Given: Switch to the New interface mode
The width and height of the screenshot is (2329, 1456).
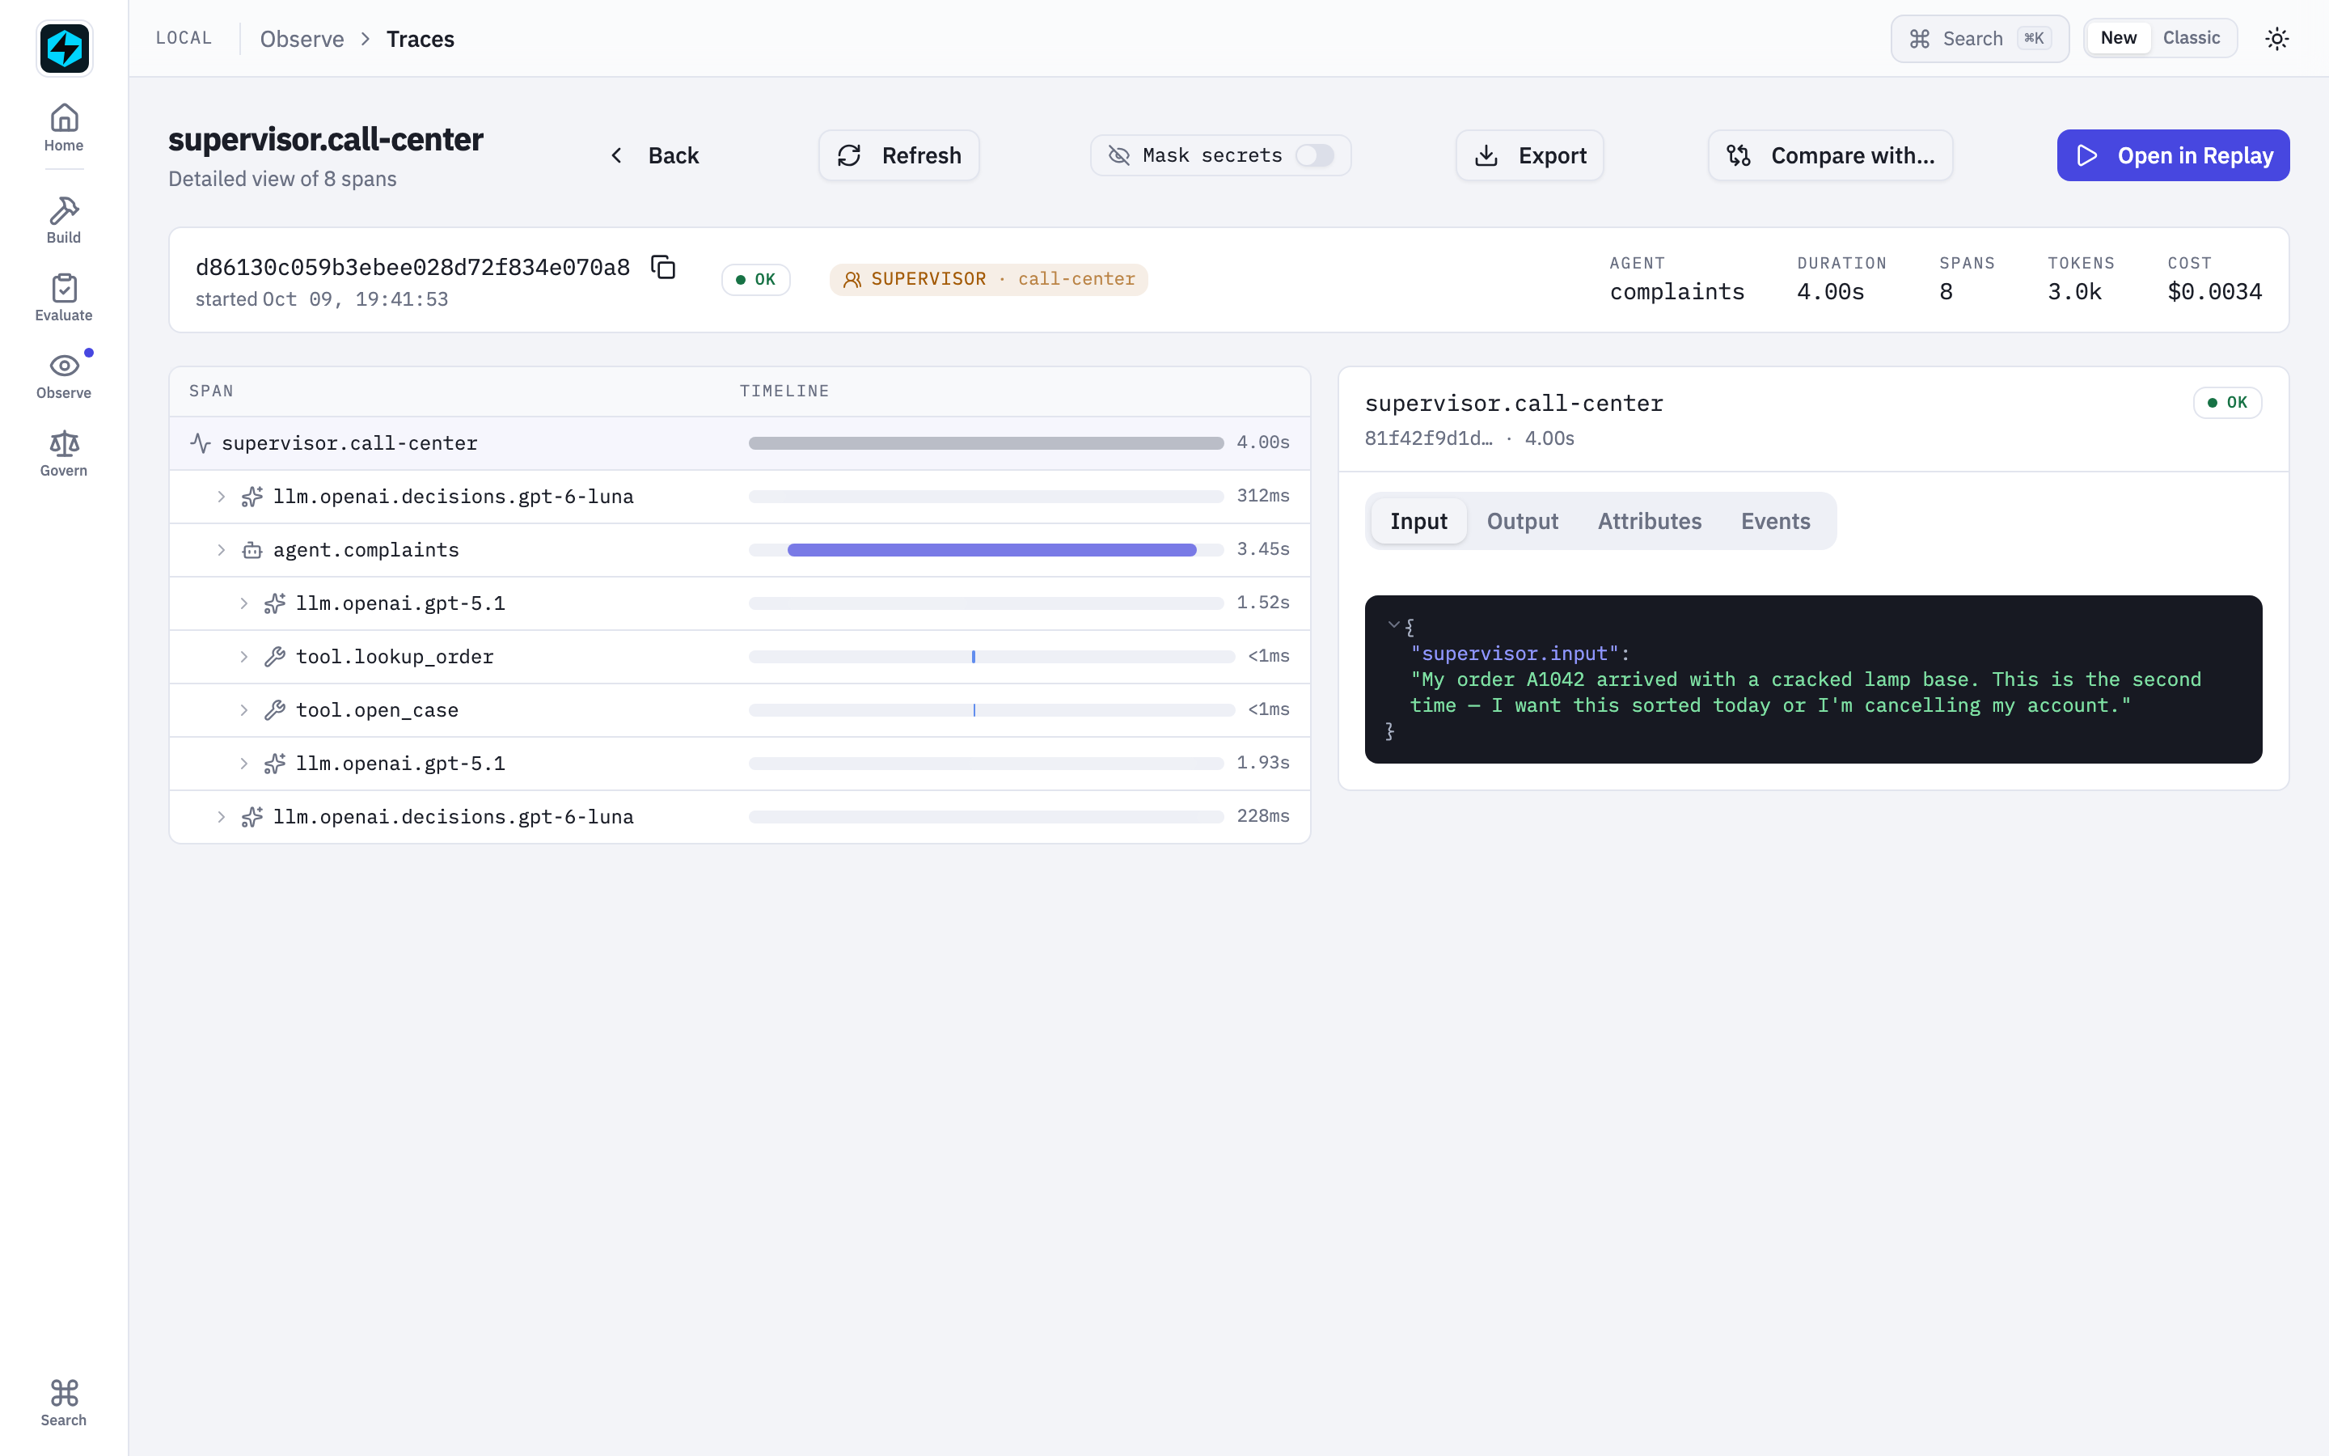Looking at the screenshot, I should [x=2118, y=37].
